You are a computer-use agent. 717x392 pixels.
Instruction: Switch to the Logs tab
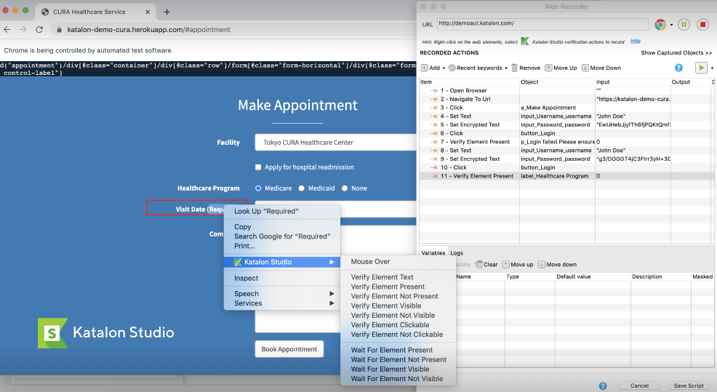click(x=457, y=252)
